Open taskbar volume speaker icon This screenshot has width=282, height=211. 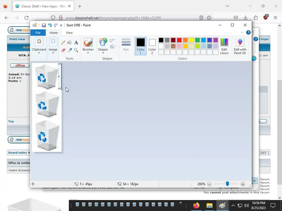point(246,206)
